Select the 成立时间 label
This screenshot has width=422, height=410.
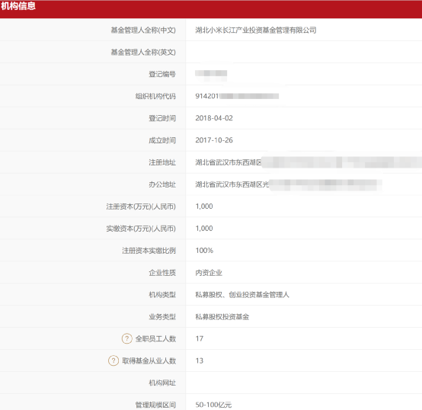pyautogui.click(x=162, y=140)
